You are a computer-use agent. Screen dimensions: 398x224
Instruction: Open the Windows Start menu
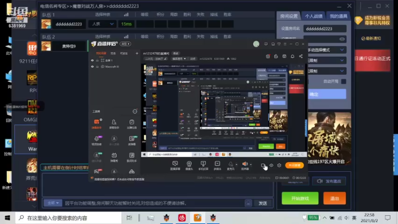click(7, 218)
